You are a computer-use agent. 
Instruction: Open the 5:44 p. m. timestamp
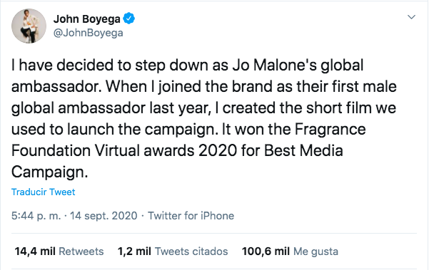(36, 216)
